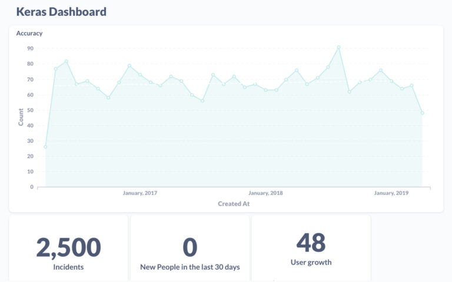Click the January, 2017 axis label
This screenshot has width=452, height=282.
[x=140, y=193]
